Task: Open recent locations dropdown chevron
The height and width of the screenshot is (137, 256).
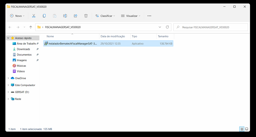Action: click(x=24, y=27)
